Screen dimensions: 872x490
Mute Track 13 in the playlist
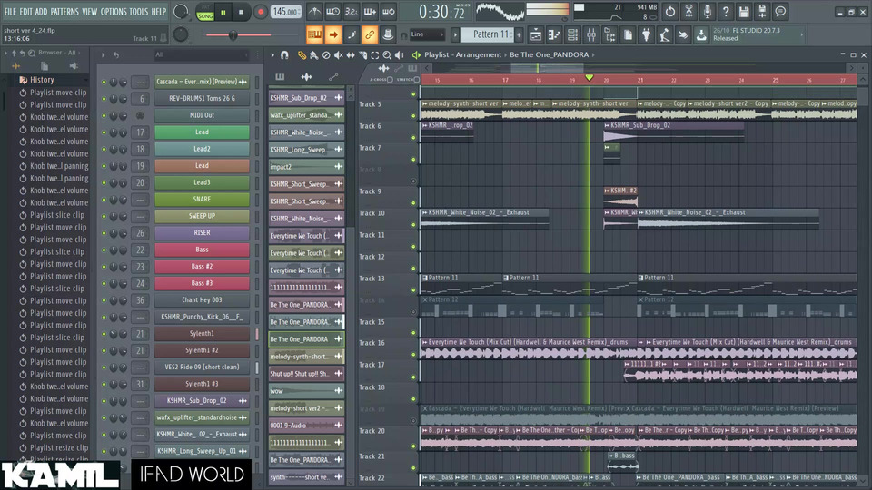click(x=413, y=290)
